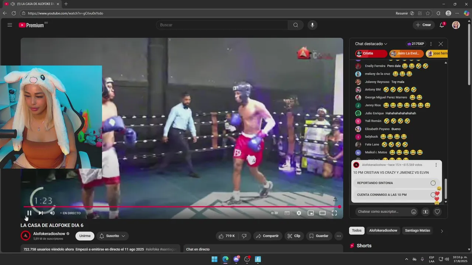Save the video with Guardar
The height and width of the screenshot is (265, 472).
[x=319, y=236]
